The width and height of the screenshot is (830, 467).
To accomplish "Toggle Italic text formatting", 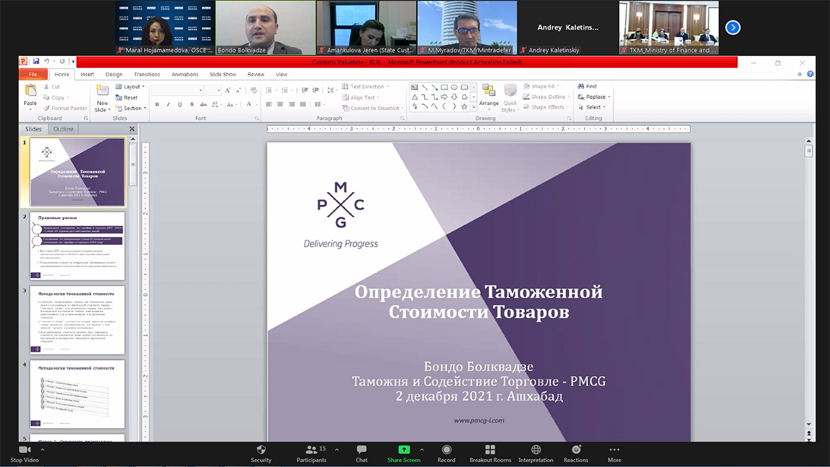I will coord(168,104).
